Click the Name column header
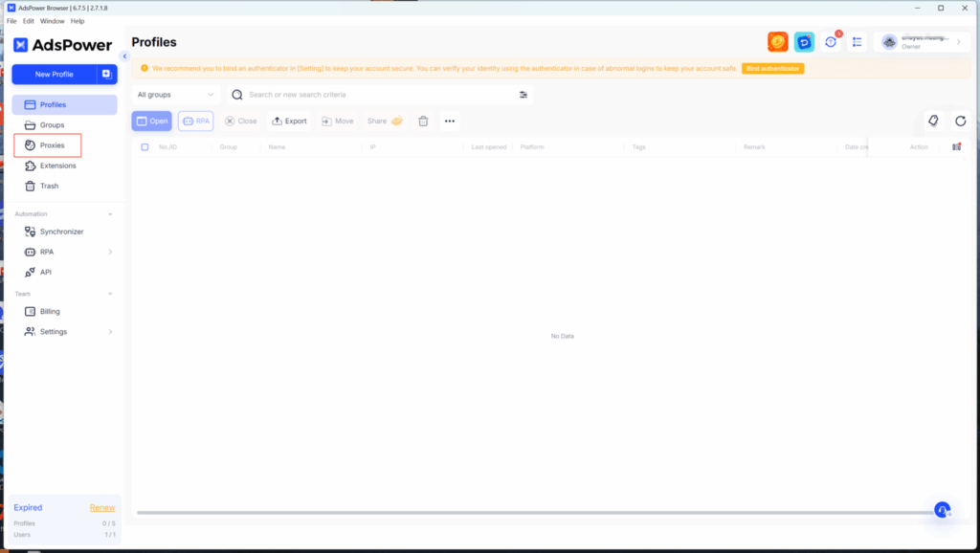 pos(277,147)
